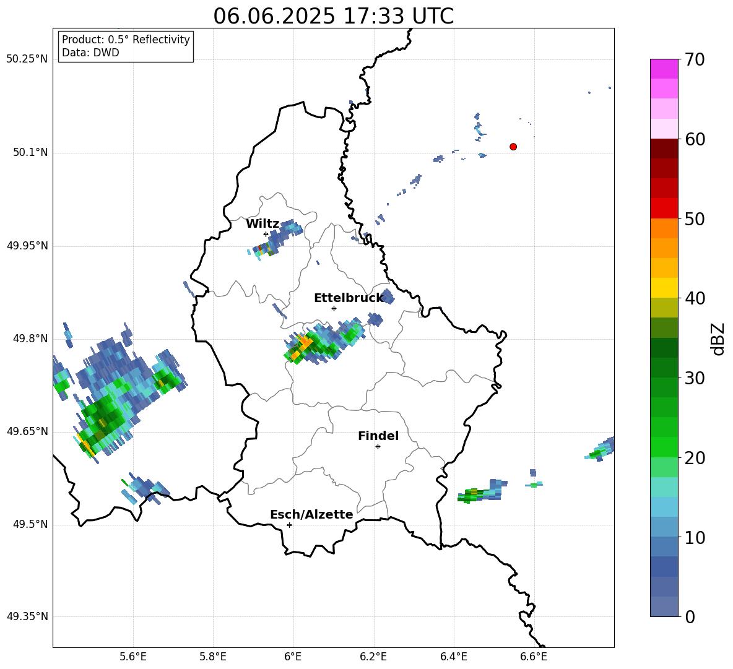
Task: Click the 49.65°N latitude label
Action: pos(27,431)
